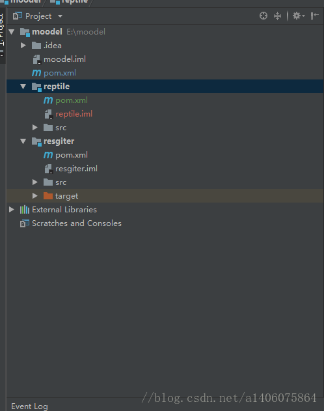Expand the target folder
The image size is (324, 411).
35,196
